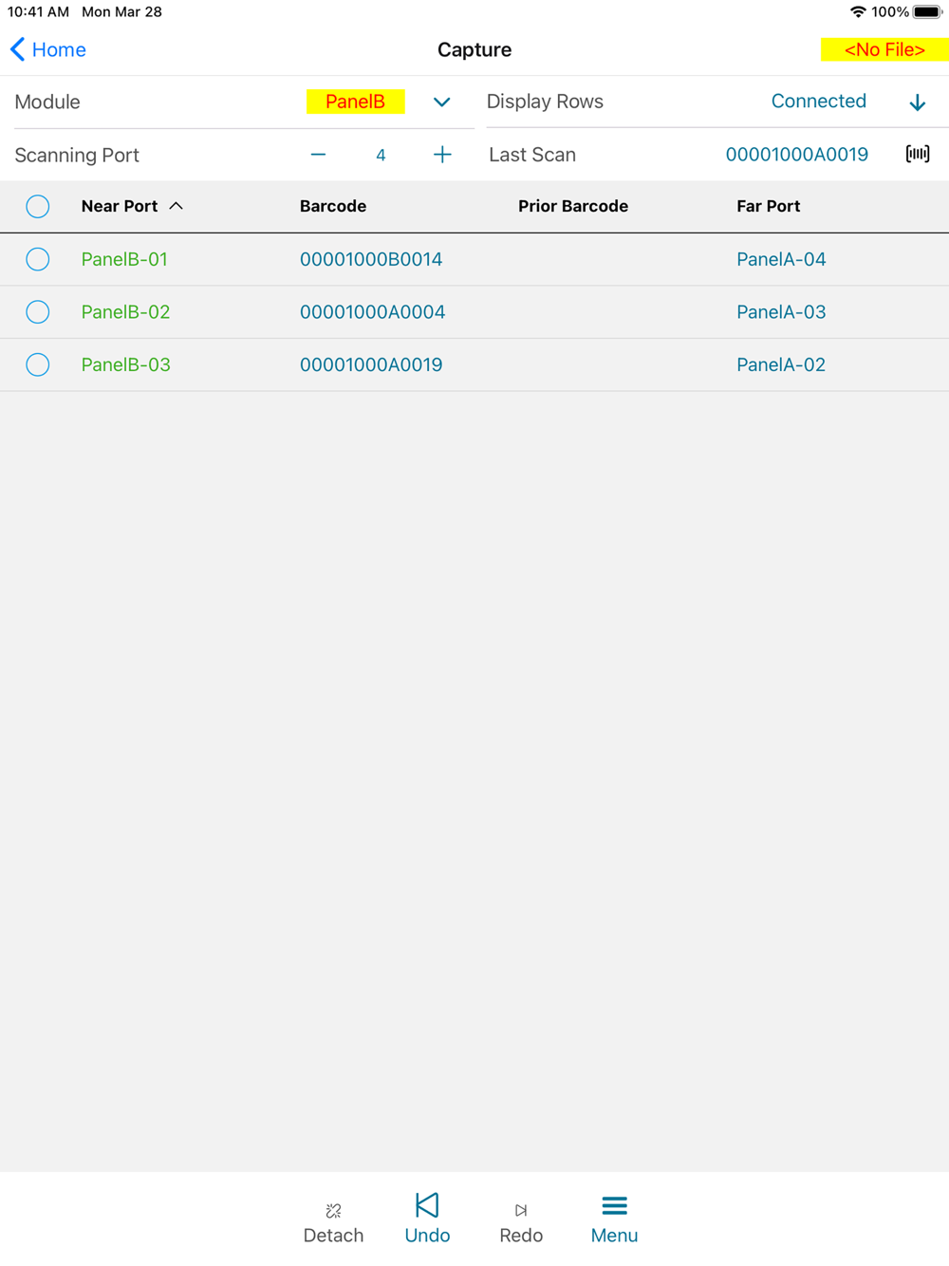Tap the PanelB-02 near port
The width and height of the screenshot is (949, 1266).
(125, 312)
